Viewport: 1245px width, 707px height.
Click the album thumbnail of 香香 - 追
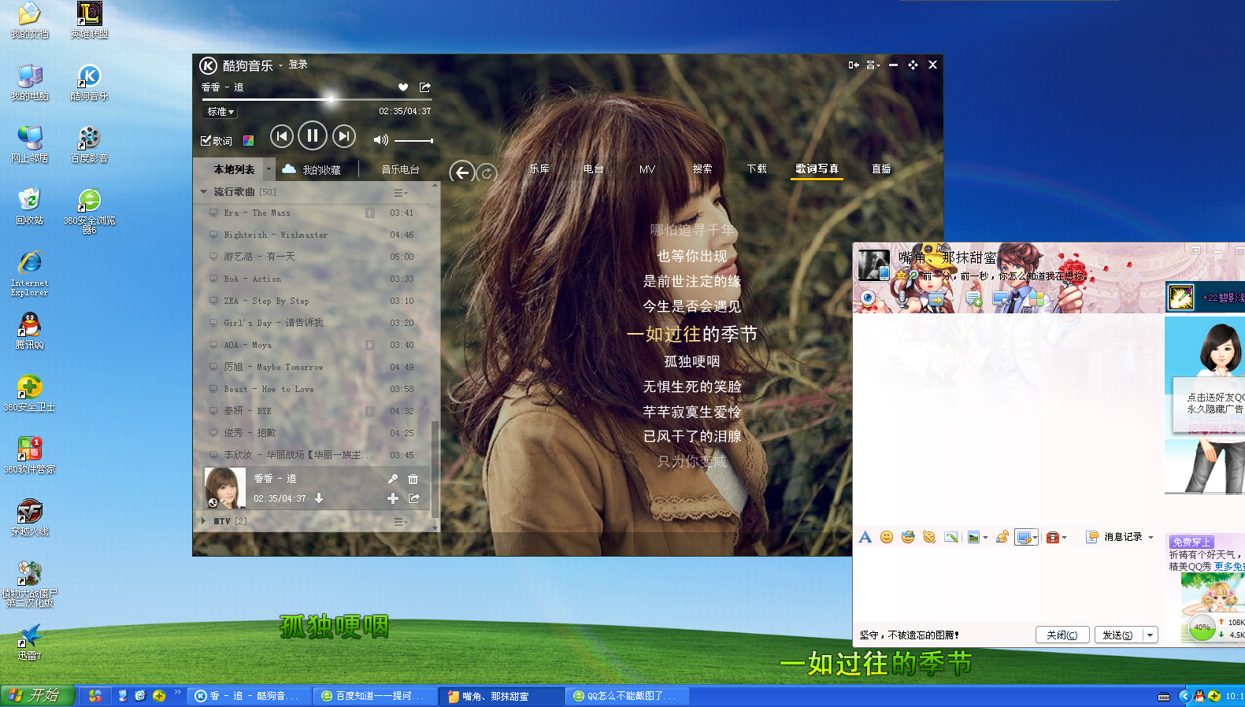224,487
